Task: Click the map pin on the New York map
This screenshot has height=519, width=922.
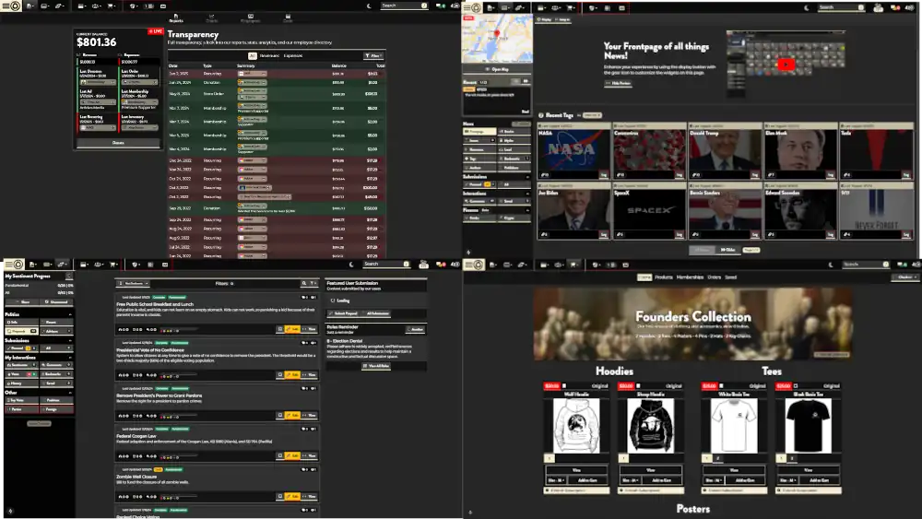Action: point(496,32)
